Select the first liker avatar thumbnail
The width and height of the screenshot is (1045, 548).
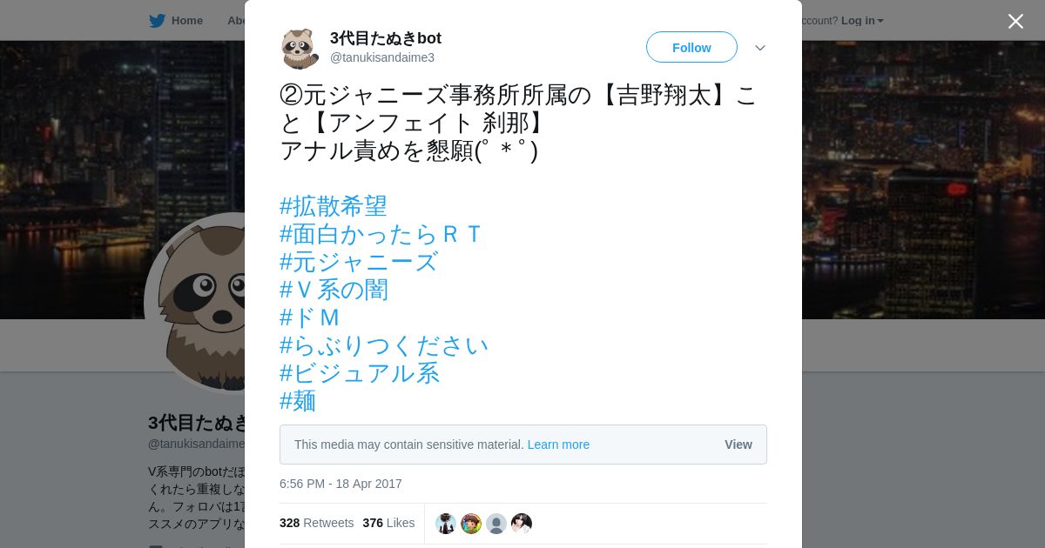pos(446,524)
